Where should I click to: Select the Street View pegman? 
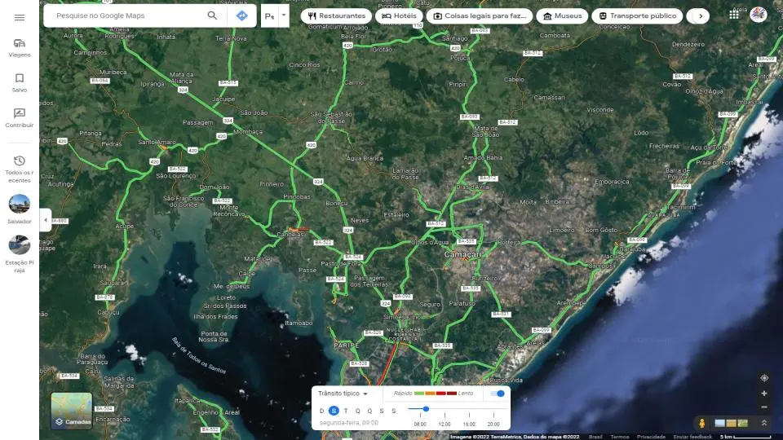(701, 423)
